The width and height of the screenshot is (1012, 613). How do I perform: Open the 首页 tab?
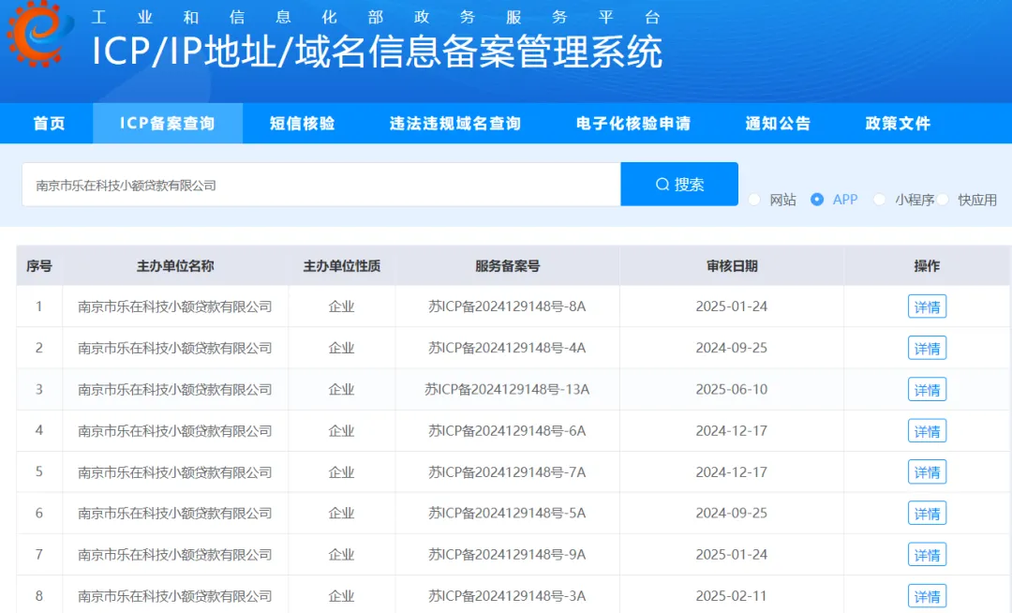point(49,123)
